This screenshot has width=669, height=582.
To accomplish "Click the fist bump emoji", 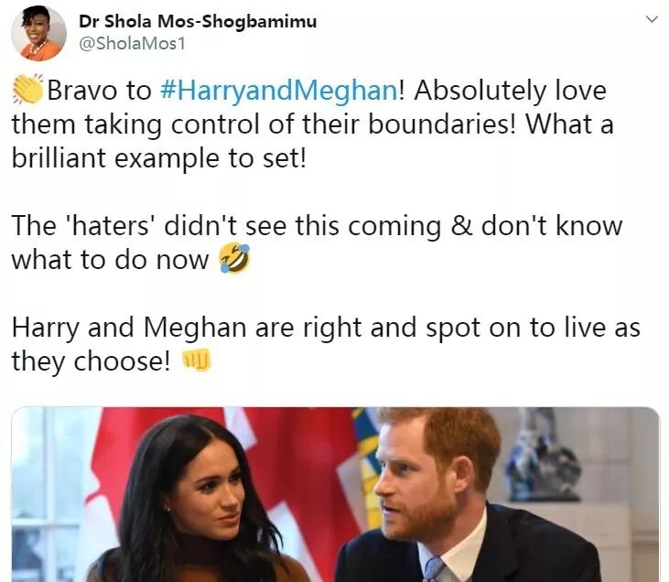I will pyautogui.click(x=196, y=360).
